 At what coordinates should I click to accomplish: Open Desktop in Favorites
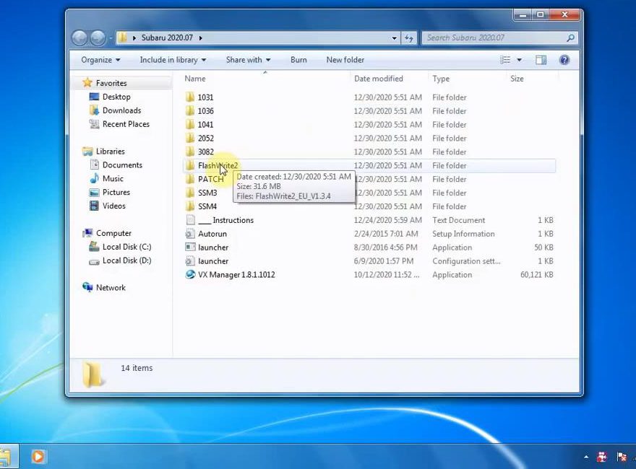pyautogui.click(x=116, y=97)
